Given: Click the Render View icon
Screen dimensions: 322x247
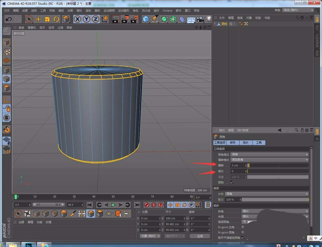Looking at the screenshot, I should [x=115, y=19].
